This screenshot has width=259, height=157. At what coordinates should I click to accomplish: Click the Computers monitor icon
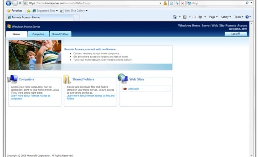click(13, 79)
